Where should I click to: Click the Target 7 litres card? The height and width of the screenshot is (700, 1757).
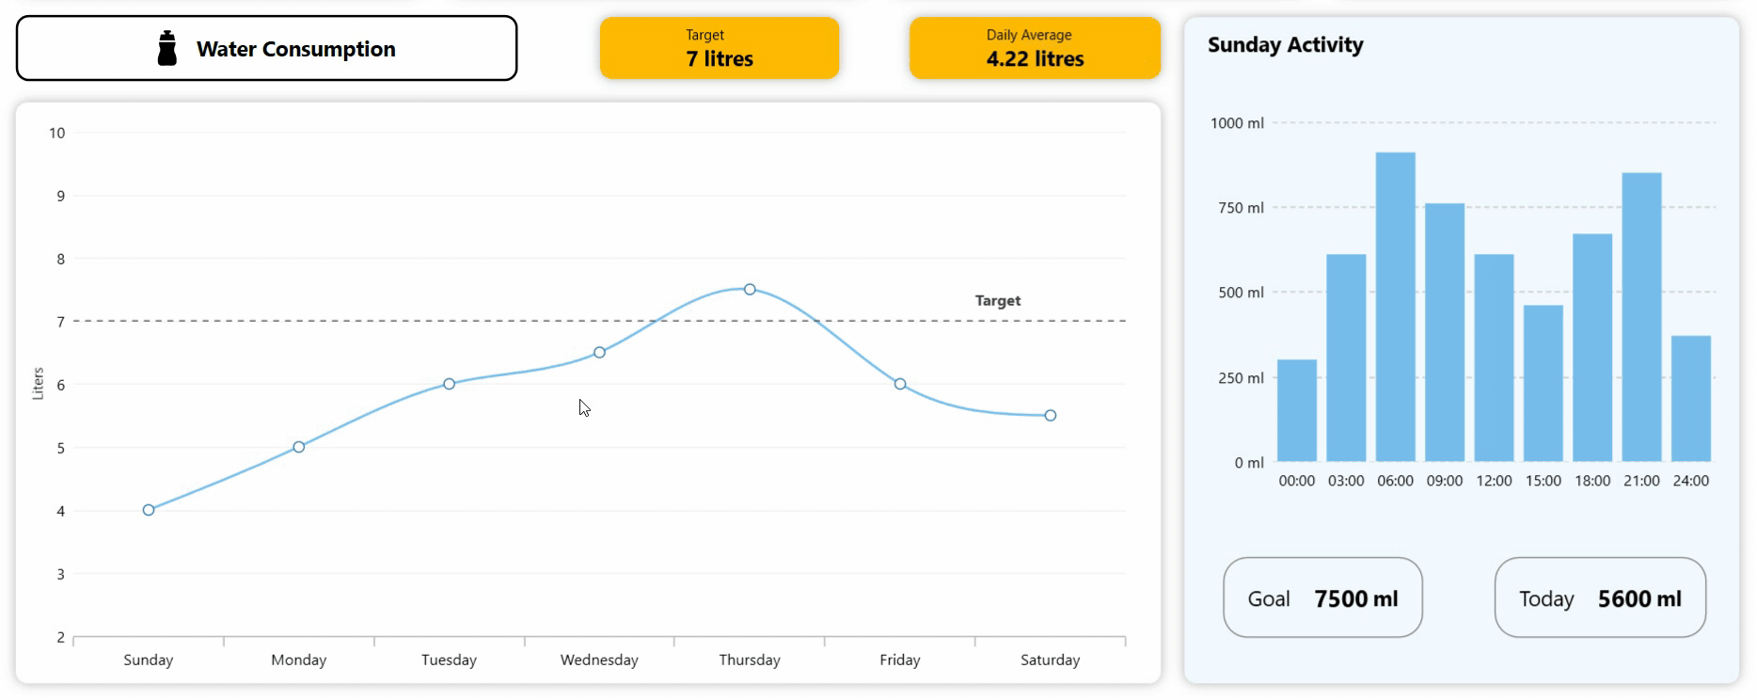pyautogui.click(x=719, y=47)
